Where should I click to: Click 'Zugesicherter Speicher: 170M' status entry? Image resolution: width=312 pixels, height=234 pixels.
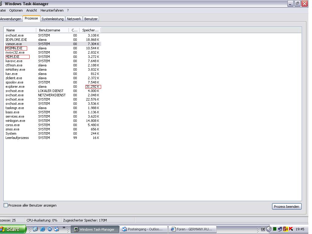(85, 220)
